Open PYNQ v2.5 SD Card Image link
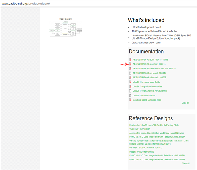197x170 pixels. 157,160
